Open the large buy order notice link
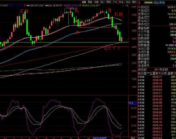The height and width of the screenshot is (139, 176). (157, 73)
